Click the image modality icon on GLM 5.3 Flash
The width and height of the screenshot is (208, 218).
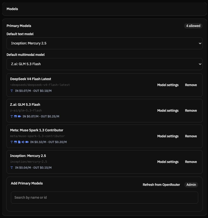click(x=16, y=116)
